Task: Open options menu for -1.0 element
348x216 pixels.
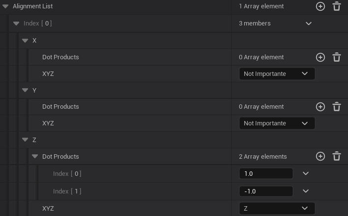Action: pyautogui.click(x=306, y=191)
